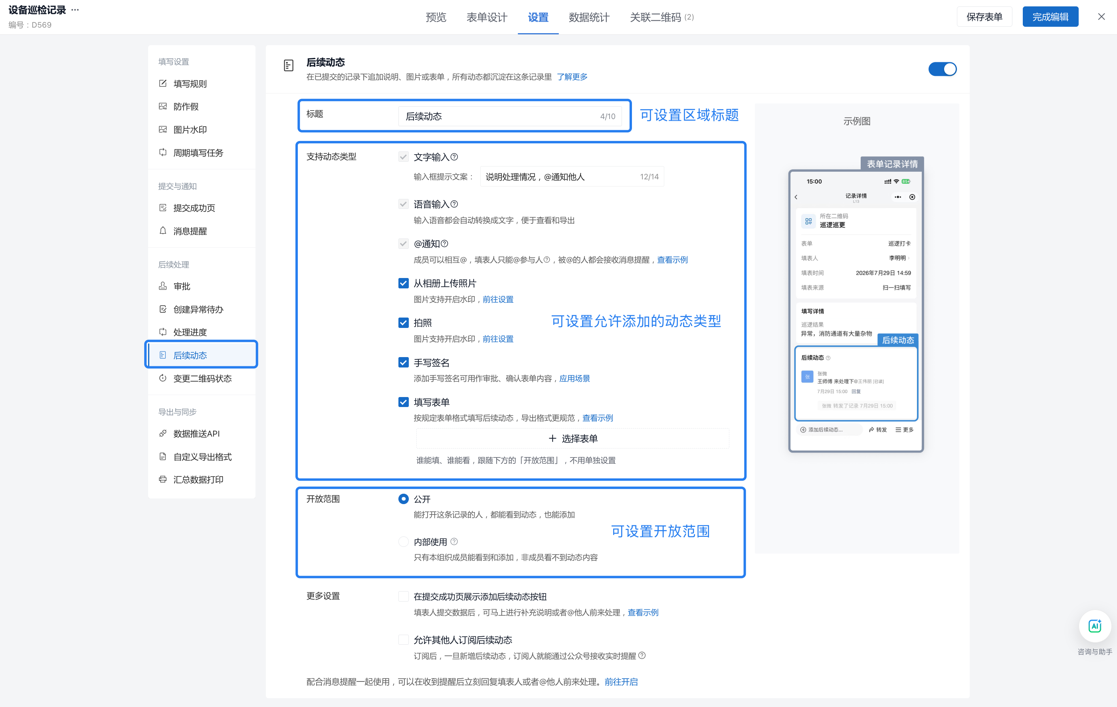Enable 在提交成功页展示添加后续动态按钮 checkbox
The image size is (1117, 707).
click(404, 596)
